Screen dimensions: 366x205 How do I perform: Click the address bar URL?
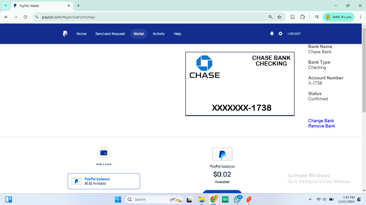point(69,17)
